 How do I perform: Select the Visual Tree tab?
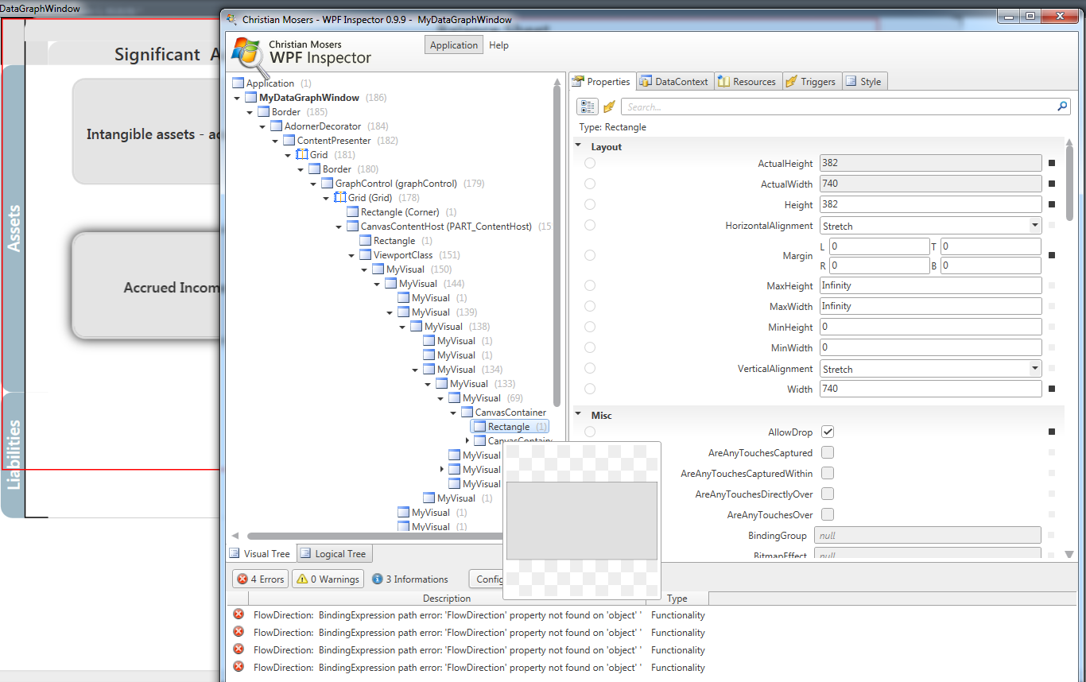click(260, 554)
